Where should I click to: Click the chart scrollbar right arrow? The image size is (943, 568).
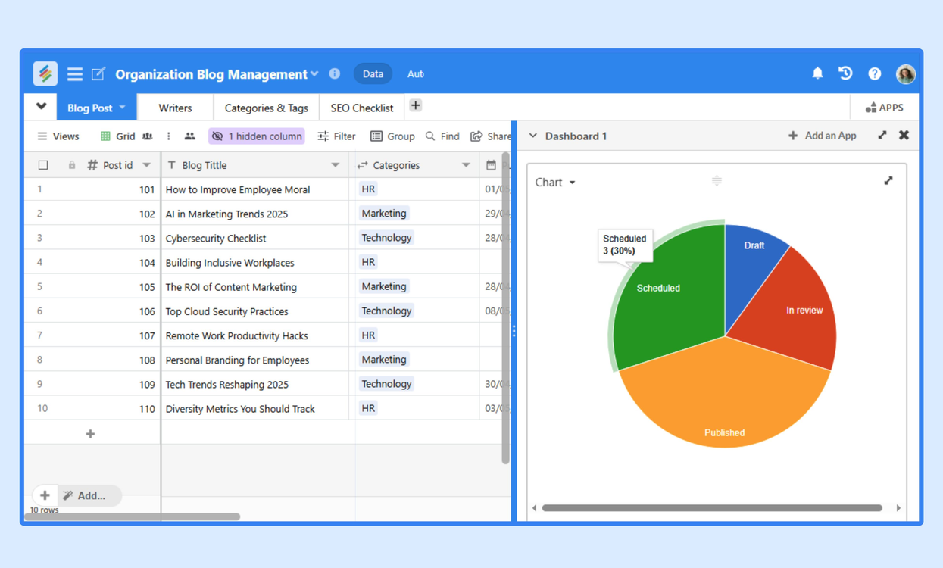point(898,508)
